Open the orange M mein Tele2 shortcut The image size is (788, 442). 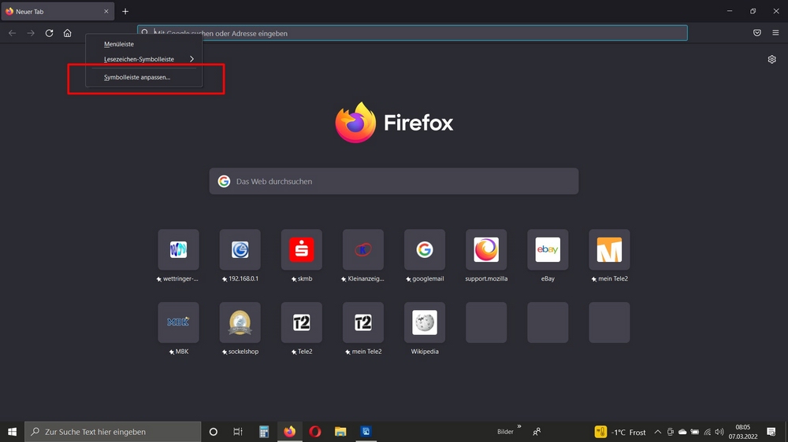609,250
